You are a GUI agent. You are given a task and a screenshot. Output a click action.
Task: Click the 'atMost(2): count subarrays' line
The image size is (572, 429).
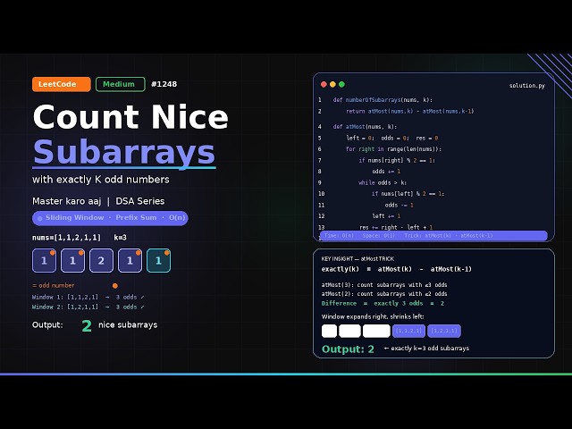pos(384,294)
